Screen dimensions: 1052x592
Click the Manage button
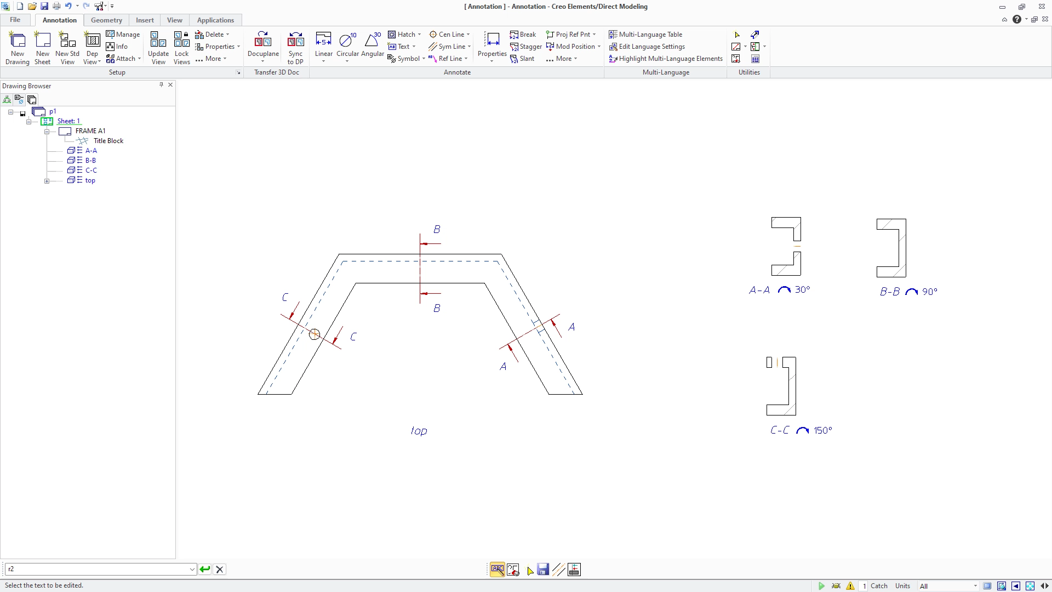[x=123, y=35]
